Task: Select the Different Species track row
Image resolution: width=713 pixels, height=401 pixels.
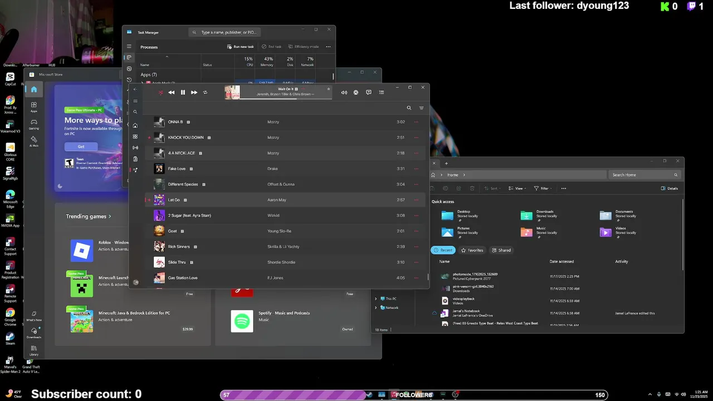Action: point(285,184)
